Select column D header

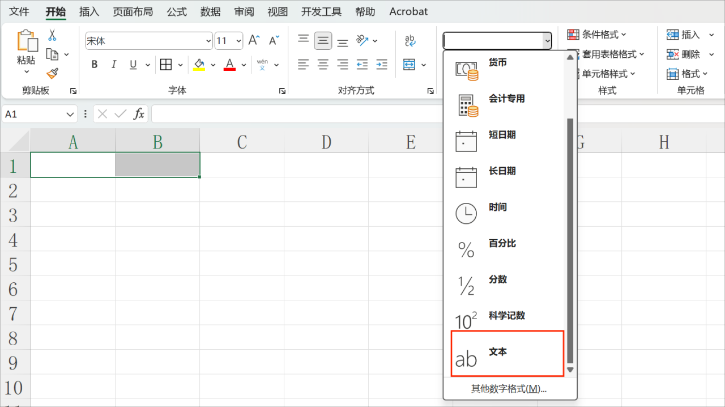pos(326,141)
